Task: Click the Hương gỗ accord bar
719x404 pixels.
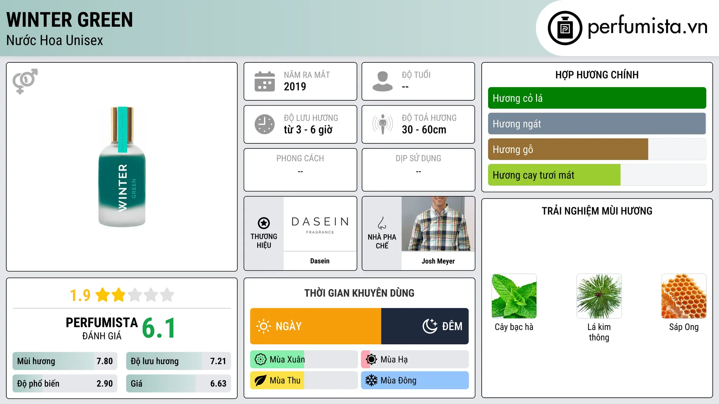Action: 597,149
